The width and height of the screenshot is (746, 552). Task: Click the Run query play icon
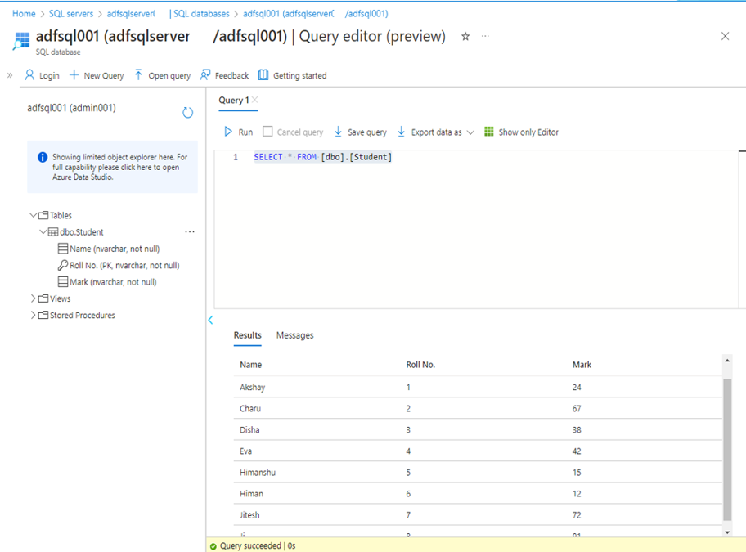[x=229, y=132]
